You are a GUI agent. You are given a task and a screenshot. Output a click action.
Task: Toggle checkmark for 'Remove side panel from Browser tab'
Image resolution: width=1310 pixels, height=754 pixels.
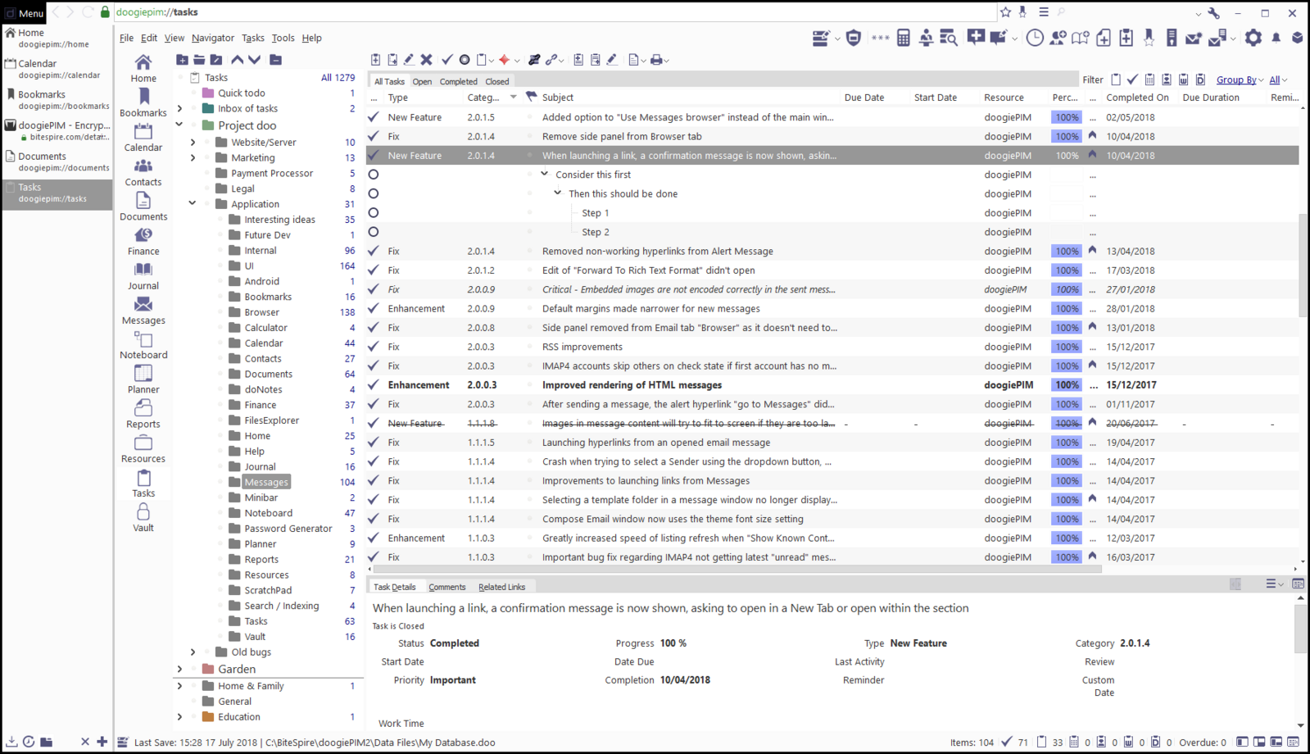pyautogui.click(x=374, y=136)
